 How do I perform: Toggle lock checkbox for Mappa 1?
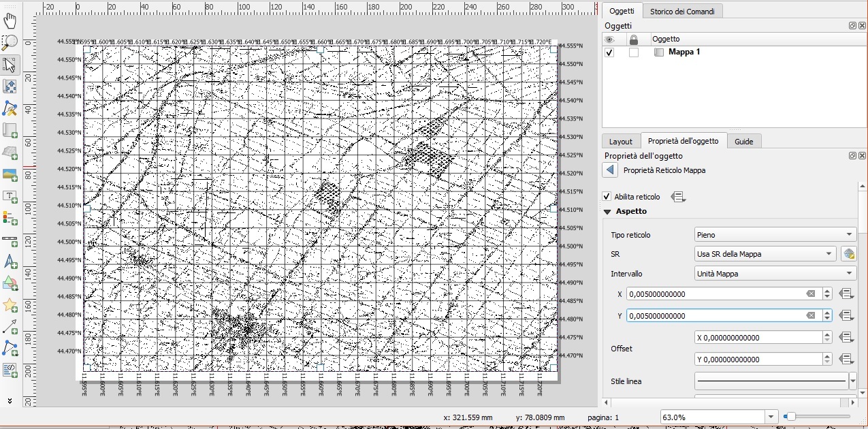(x=634, y=52)
